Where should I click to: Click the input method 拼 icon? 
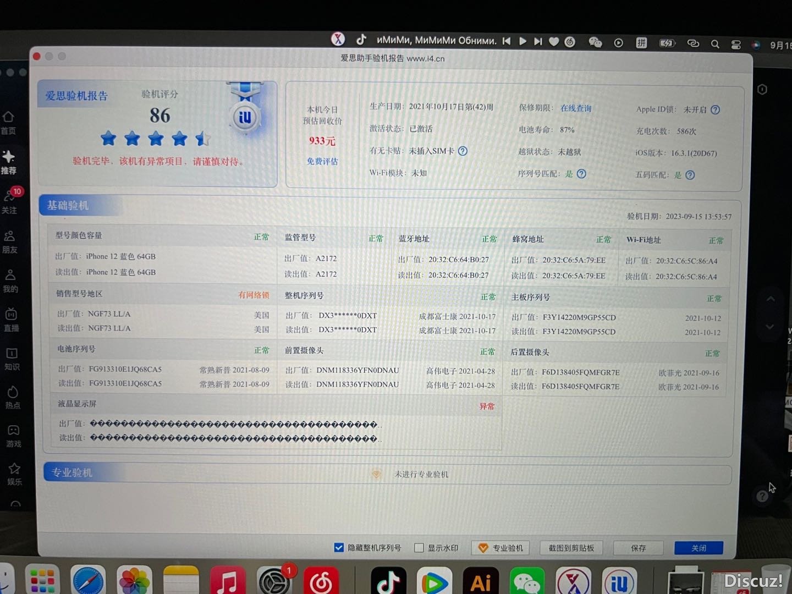pos(641,43)
